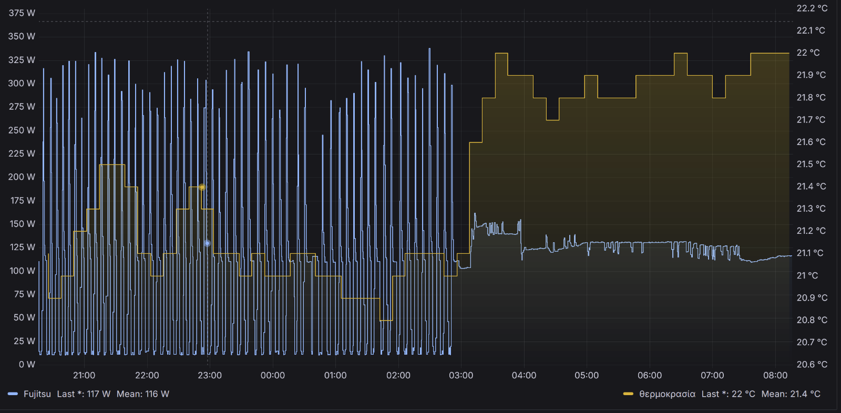Toggle the θερμοκρασία series legend label
This screenshot has height=413, width=841.
667,394
